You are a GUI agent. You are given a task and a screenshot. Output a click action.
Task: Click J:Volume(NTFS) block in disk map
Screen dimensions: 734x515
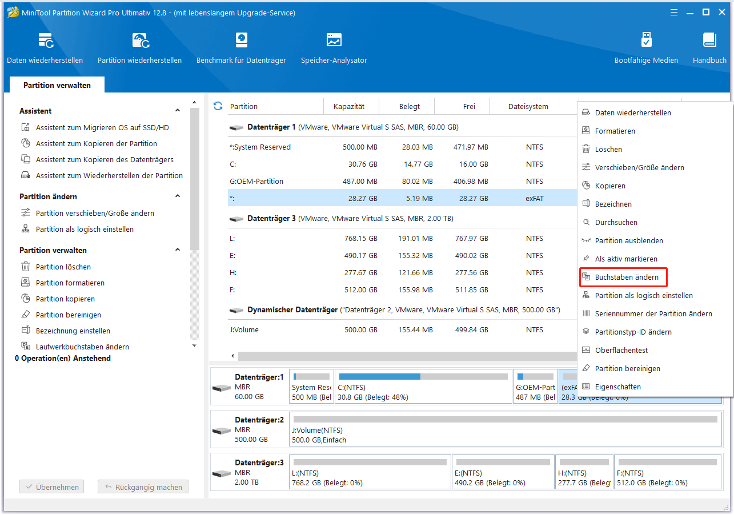pyautogui.click(x=505, y=429)
